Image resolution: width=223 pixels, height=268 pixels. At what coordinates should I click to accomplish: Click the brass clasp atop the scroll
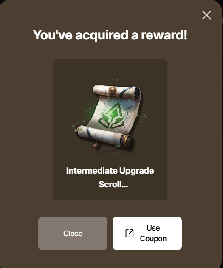[x=112, y=91]
